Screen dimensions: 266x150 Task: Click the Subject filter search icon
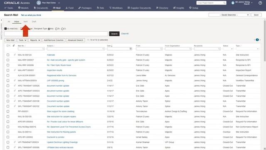(103, 49)
